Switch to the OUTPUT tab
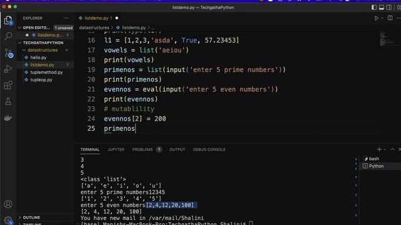 (x=177, y=149)
